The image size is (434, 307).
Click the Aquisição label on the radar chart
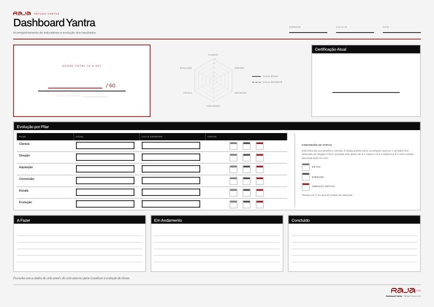pyautogui.click(x=241, y=93)
